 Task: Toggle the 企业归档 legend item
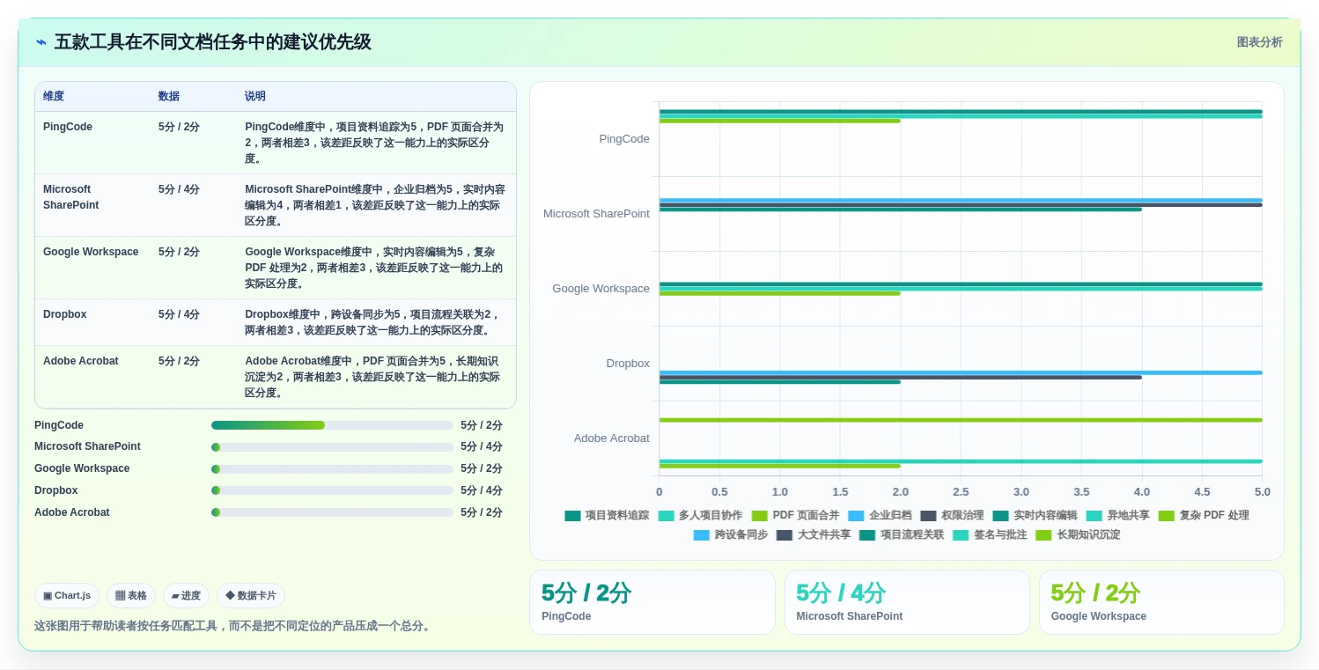click(880, 515)
